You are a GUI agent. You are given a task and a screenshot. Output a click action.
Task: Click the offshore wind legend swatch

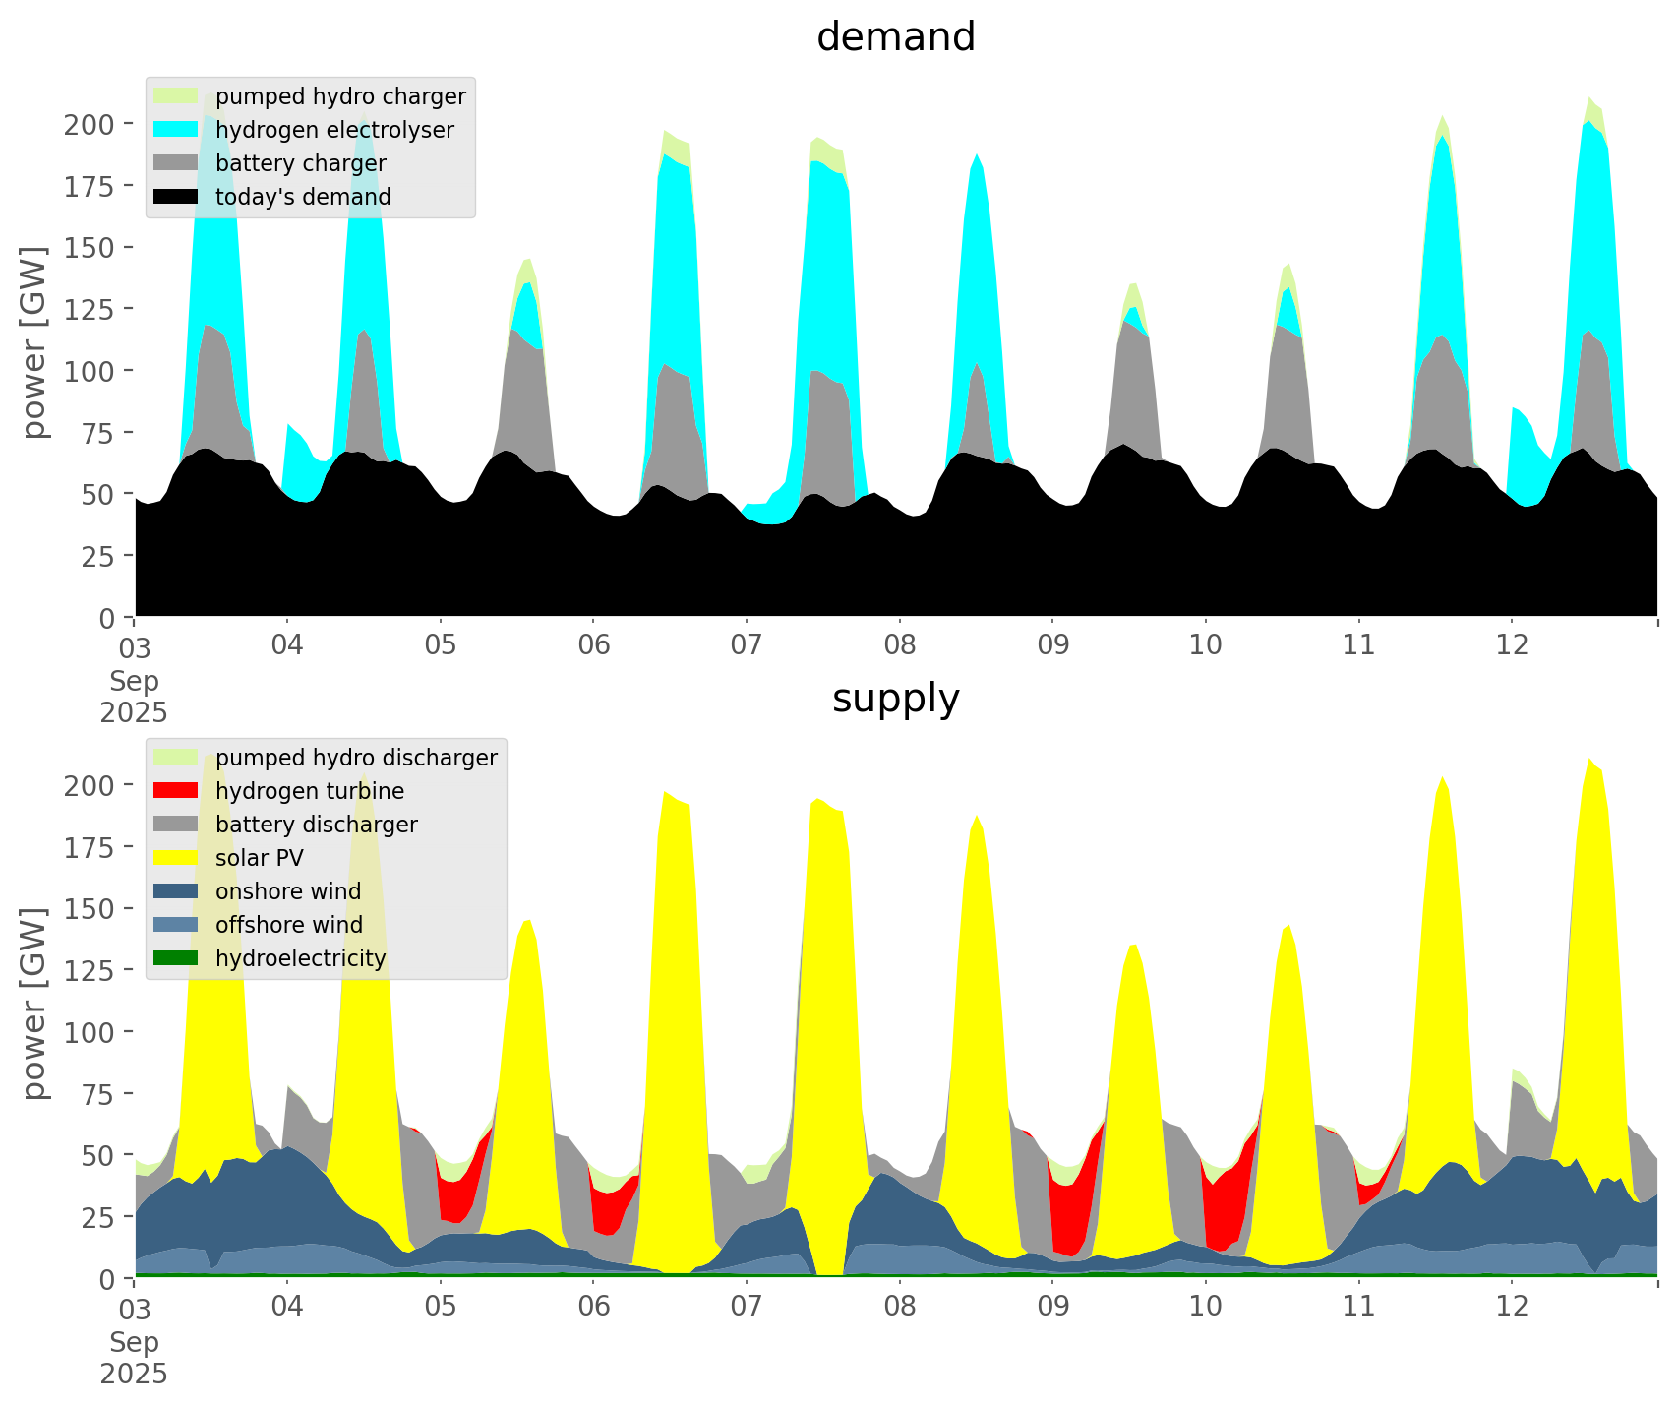[176, 925]
